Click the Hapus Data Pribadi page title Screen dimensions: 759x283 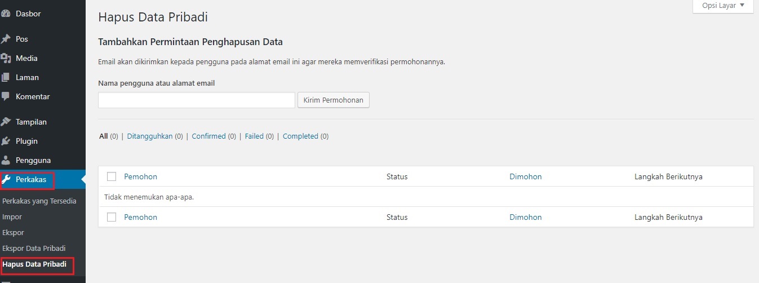153,17
